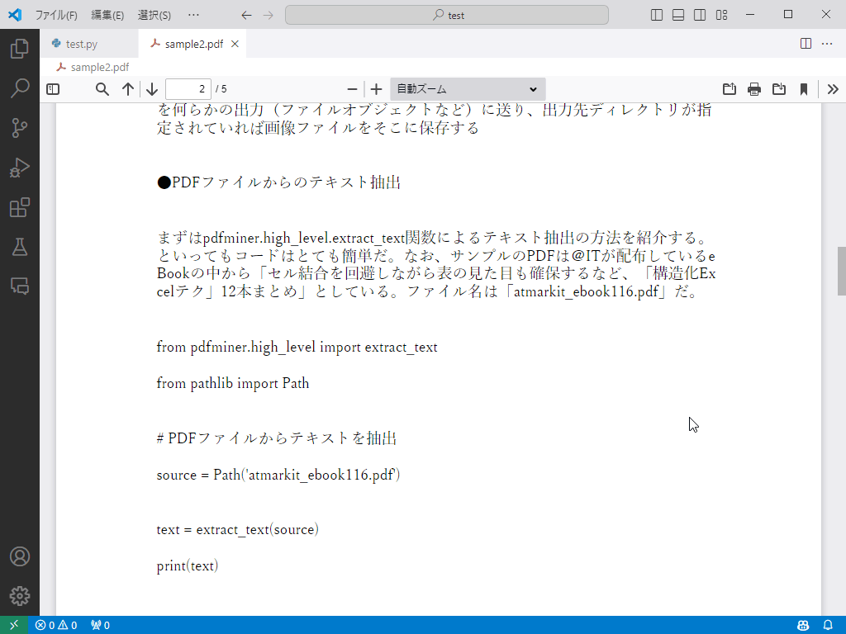The height and width of the screenshot is (634, 846).
Task: Click the PDF find magnifier icon
Action: (x=102, y=89)
